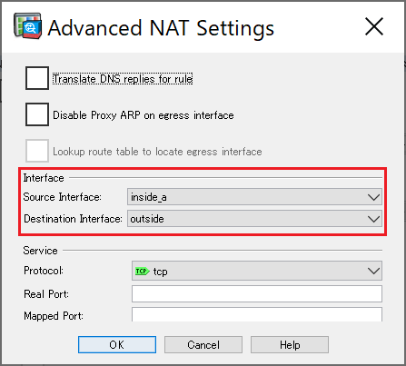Click the 'Translate DNS replies for rule' label text
This screenshot has height=366, width=406.
(x=123, y=79)
